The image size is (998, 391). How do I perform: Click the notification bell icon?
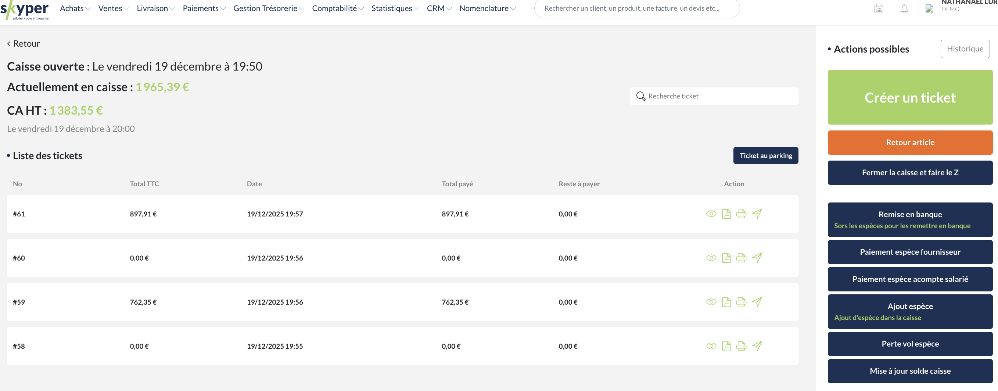coord(904,9)
